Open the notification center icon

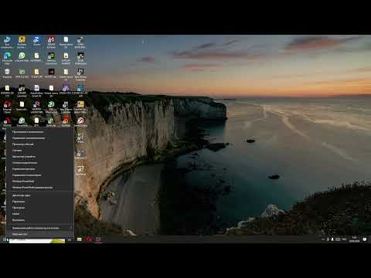point(365,239)
